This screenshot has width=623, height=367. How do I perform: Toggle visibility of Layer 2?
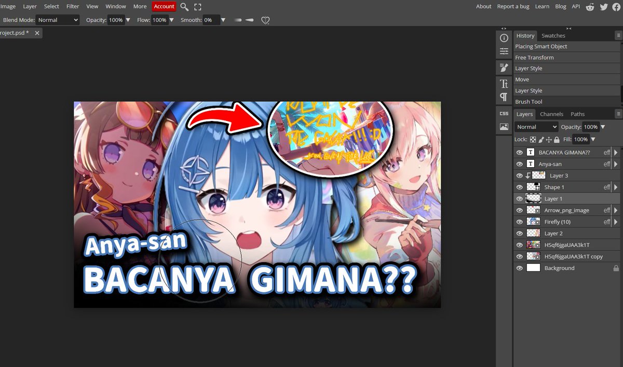pos(519,234)
